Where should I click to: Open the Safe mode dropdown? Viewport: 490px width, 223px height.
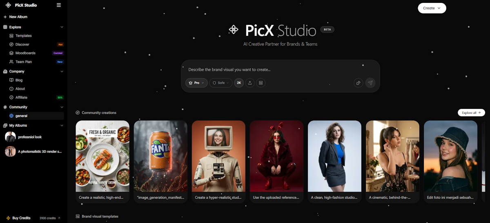221,83
